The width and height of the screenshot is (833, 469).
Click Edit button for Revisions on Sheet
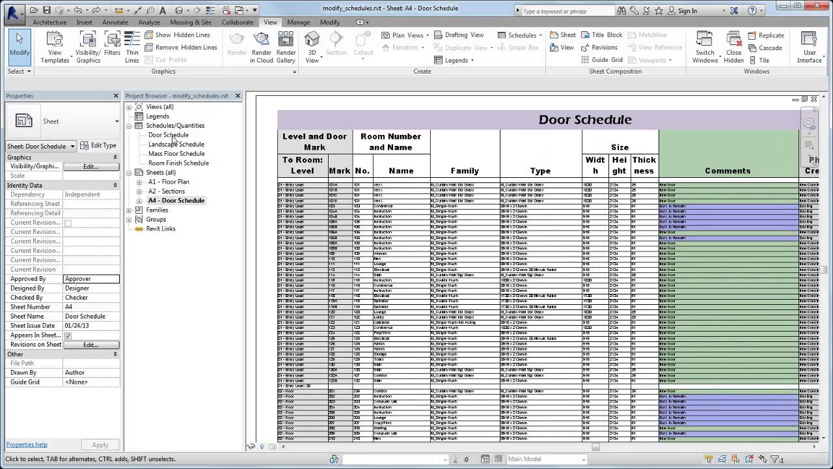coord(91,345)
